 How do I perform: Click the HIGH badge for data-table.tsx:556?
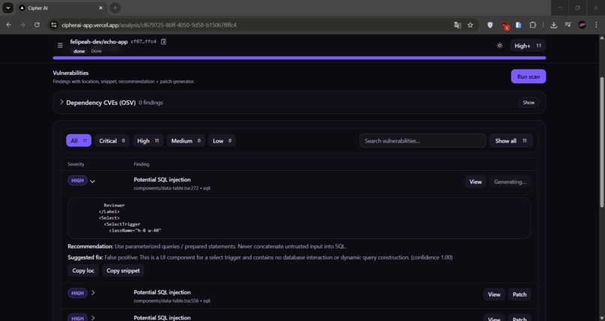pyautogui.click(x=77, y=292)
